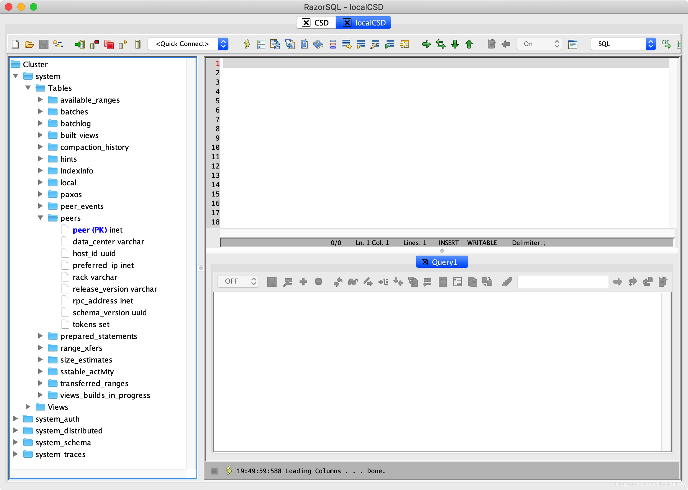This screenshot has width=688, height=490.
Task: Click the query results search field
Action: pos(562,282)
